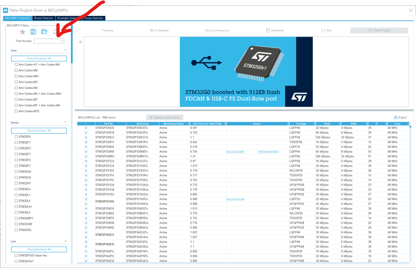The image size is (416, 268).
Task: Remove the Flash column with its X icon
Action: click(340, 124)
